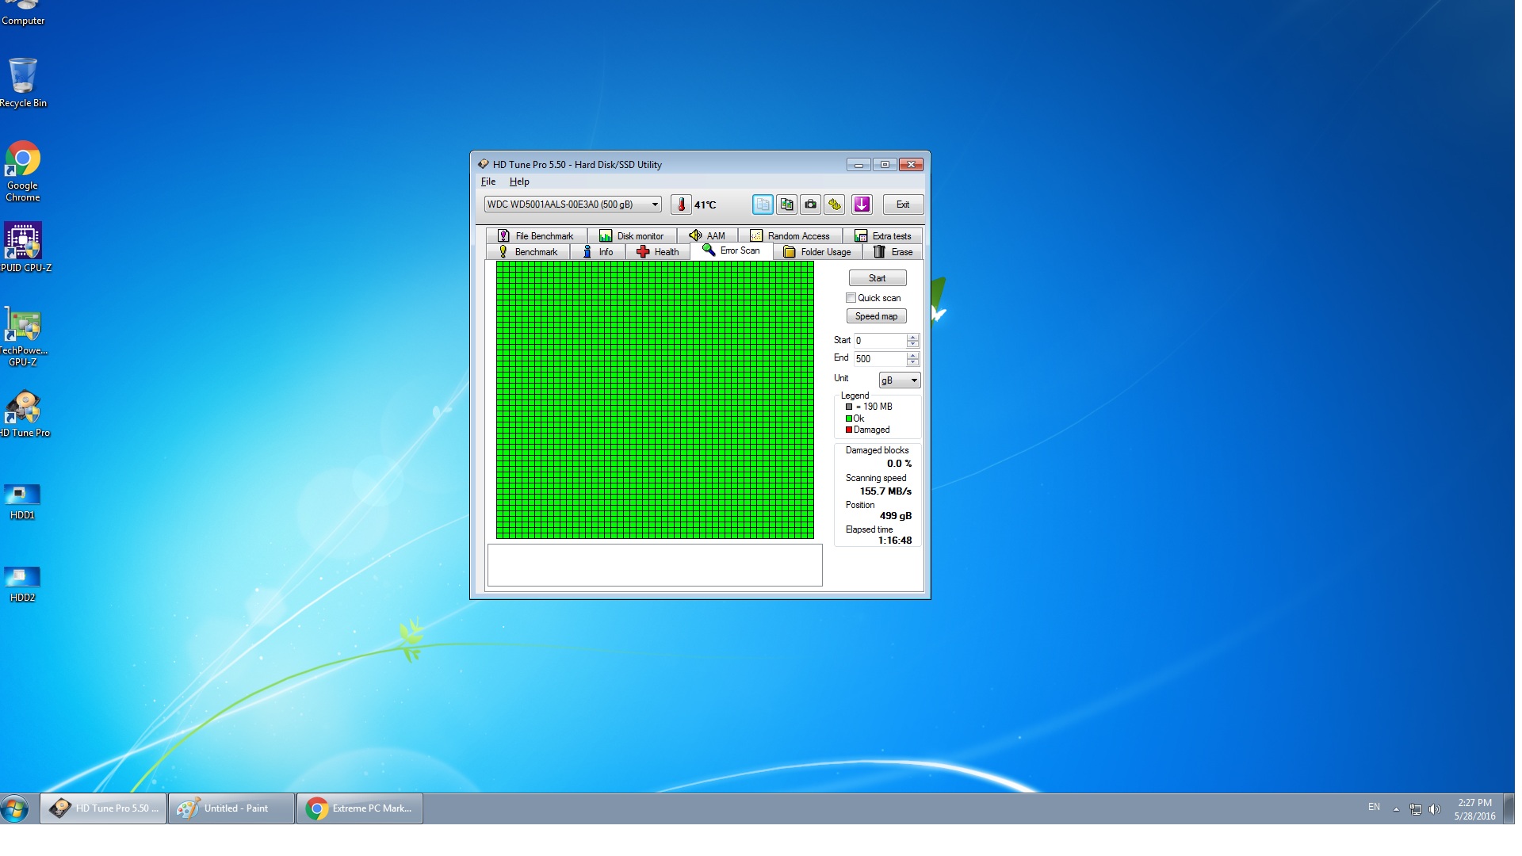1522x856 pixels.
Task: Click the copy text to clipboard icon
Action: [763, 204]
